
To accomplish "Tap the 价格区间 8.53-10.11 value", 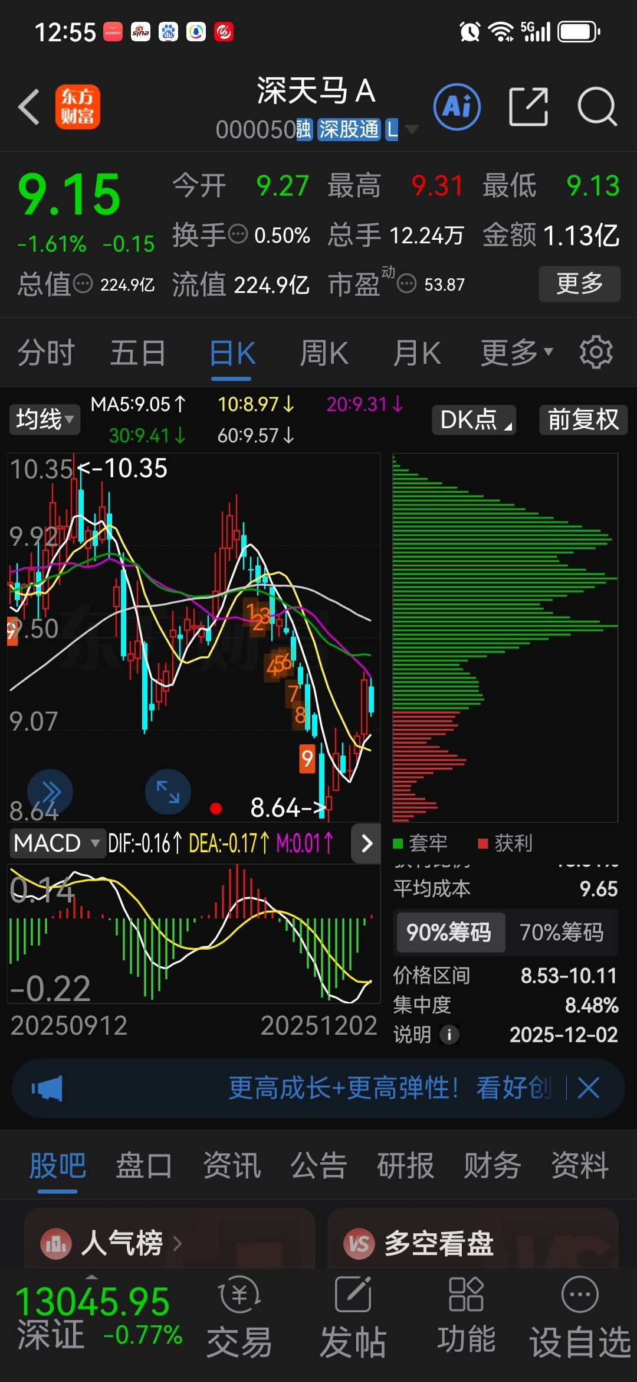I will point(569,976).
